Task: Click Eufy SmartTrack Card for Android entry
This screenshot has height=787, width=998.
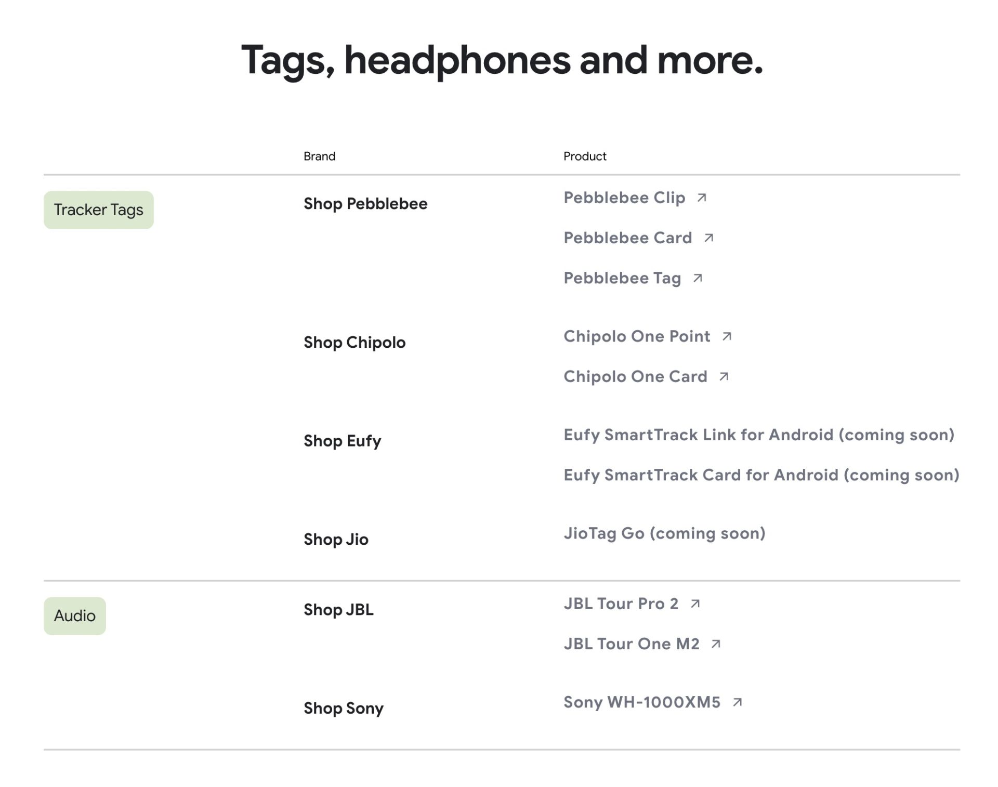Action: (761, 475)
